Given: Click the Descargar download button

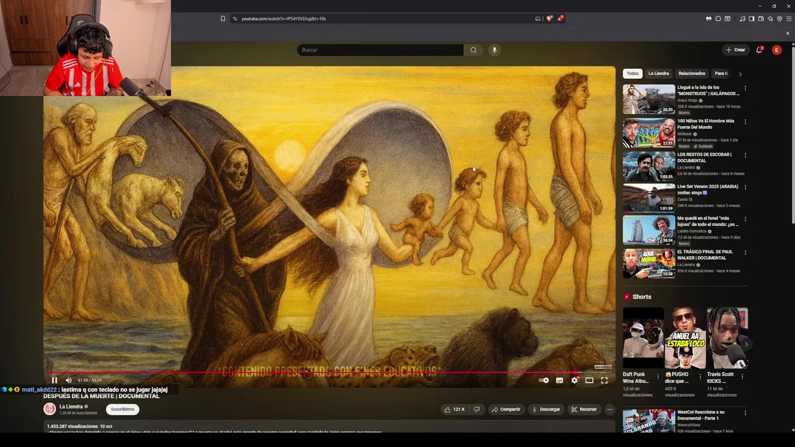Looking at the screenshot, I should coord(546,409).
